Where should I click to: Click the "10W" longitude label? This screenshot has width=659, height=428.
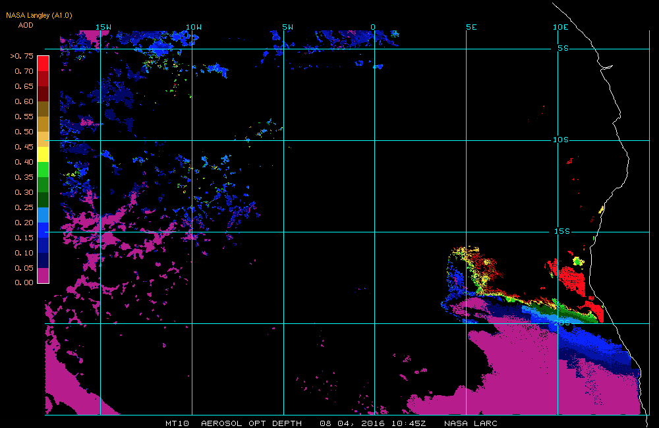point(194,27)
